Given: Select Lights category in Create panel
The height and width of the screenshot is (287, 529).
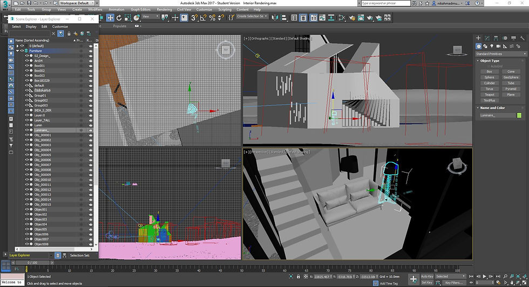Looking at the screenshot, I should 492,46.
